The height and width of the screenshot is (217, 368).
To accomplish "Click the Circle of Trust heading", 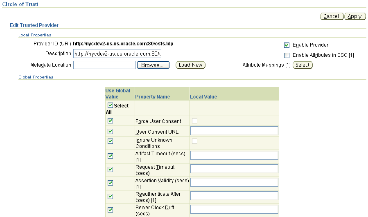I will pyautogui.click(x=20, y=4).
